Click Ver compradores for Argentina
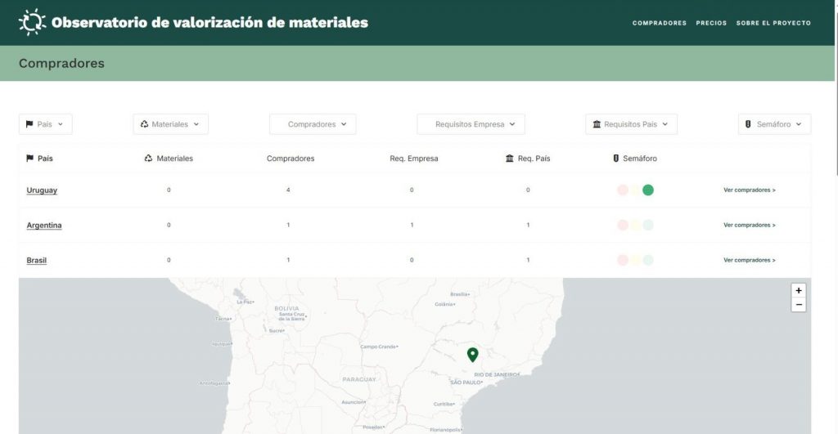Viewport: 838px width, 434px height. (x=749, y=225)
